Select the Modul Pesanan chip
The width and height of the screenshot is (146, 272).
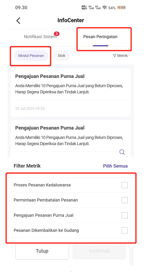31,56
